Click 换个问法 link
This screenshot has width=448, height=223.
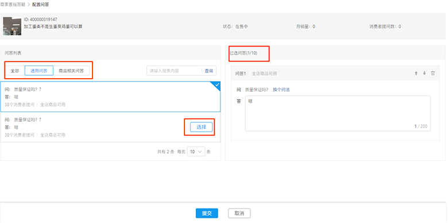(281, 90)
